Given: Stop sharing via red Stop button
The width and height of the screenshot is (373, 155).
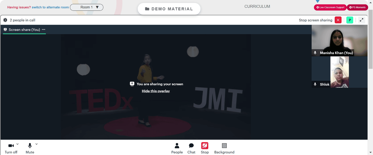Looking at the screenshot, I should coord(204,149).
